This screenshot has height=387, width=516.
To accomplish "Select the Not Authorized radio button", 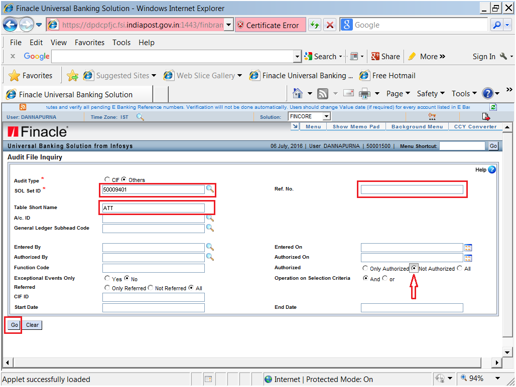I will coord(414,268).
